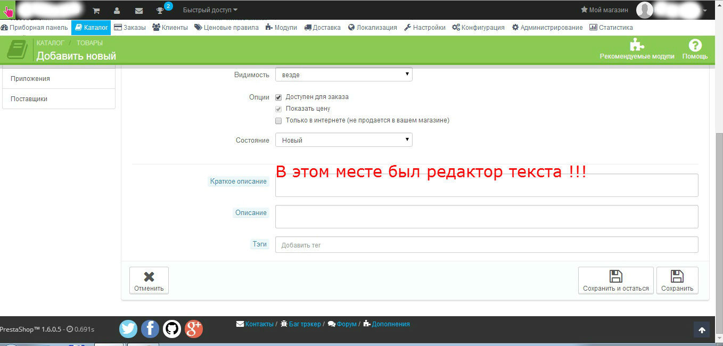The width and height of the screenshot is (723, 346).
Task: Click the Добавить тег input field
Action: 487,245
